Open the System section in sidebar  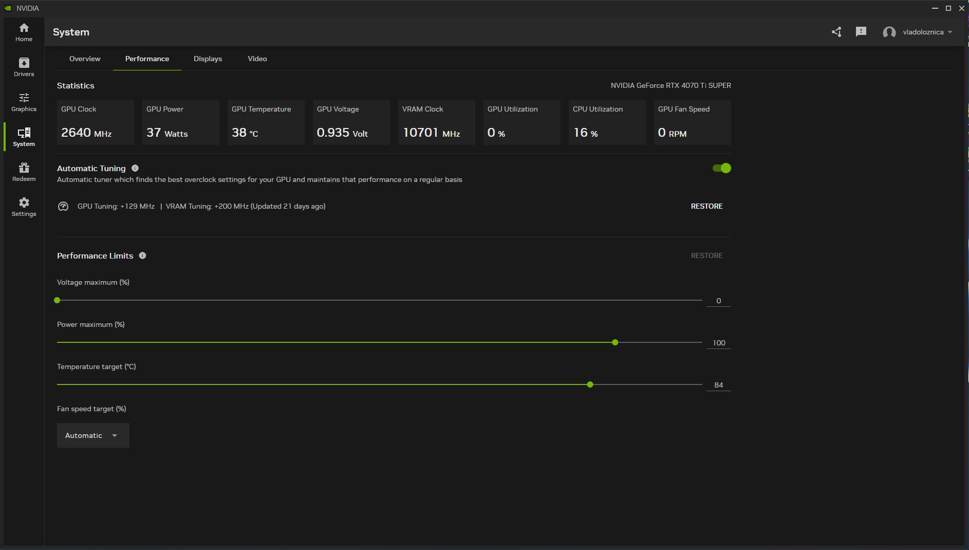24,137
